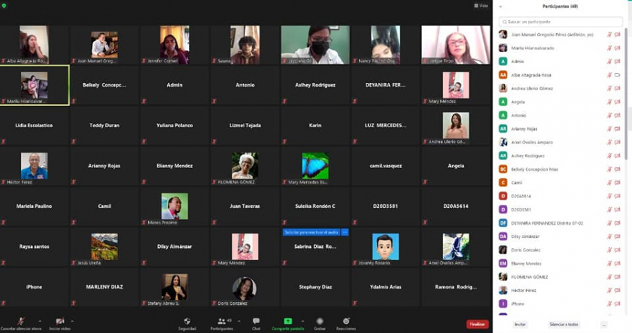Click the Buscar un participante search field
This screenshot has height=333, width=632.
coord(560,22)
